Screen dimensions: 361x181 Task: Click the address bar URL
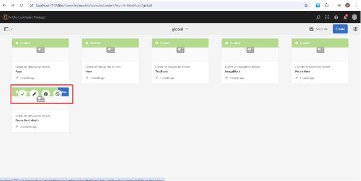click(x=94, y=5)
